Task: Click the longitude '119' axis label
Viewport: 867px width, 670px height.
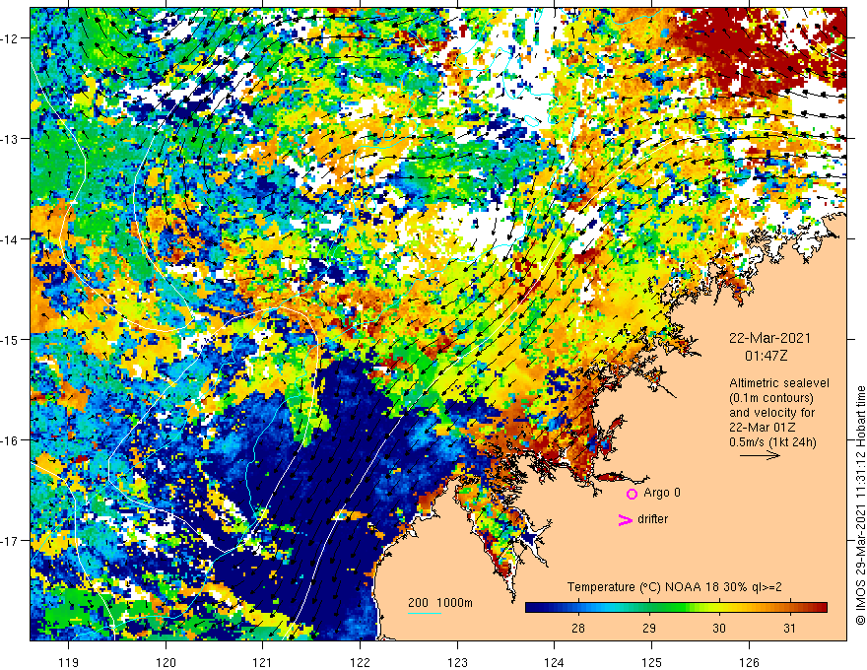Action: click(x=69, y=662)
